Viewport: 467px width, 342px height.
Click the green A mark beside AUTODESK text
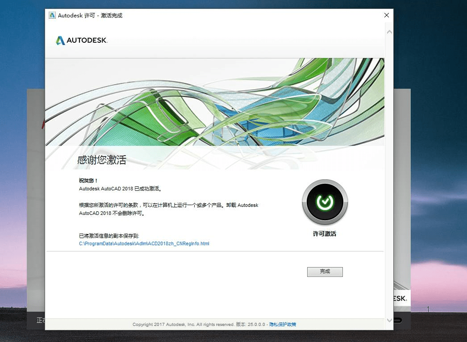60,40
